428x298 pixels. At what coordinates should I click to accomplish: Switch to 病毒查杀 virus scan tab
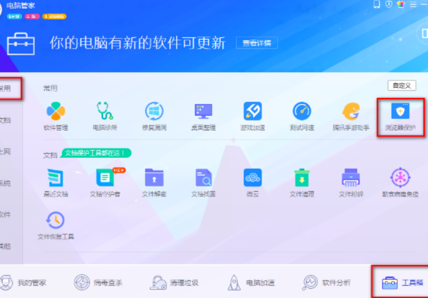pos(98,282)
